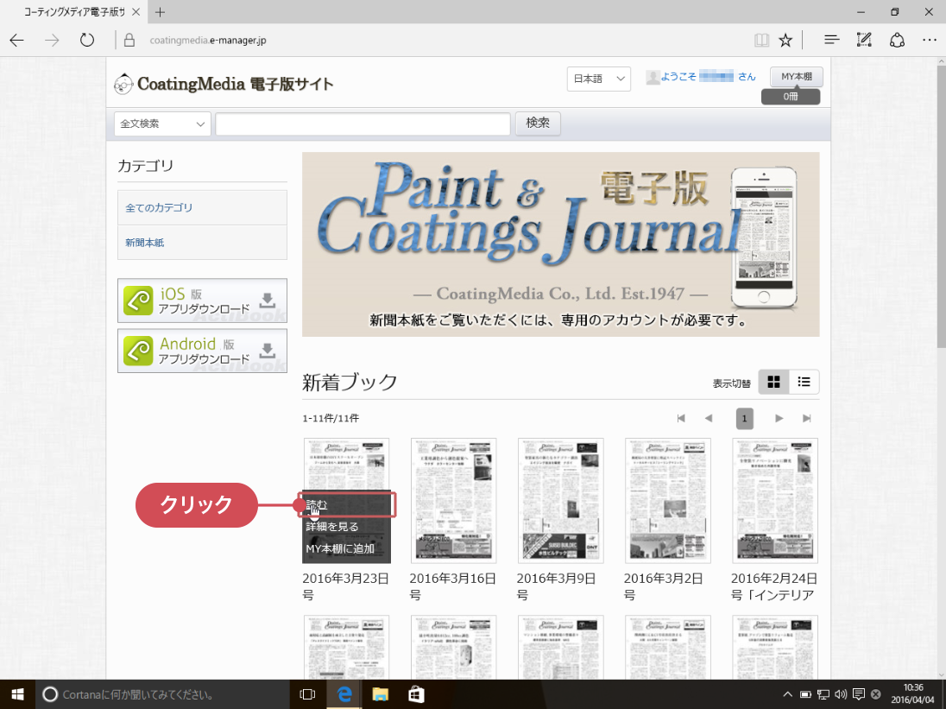
Task: Jump to the last results page arrow
Action: point(807,419)
